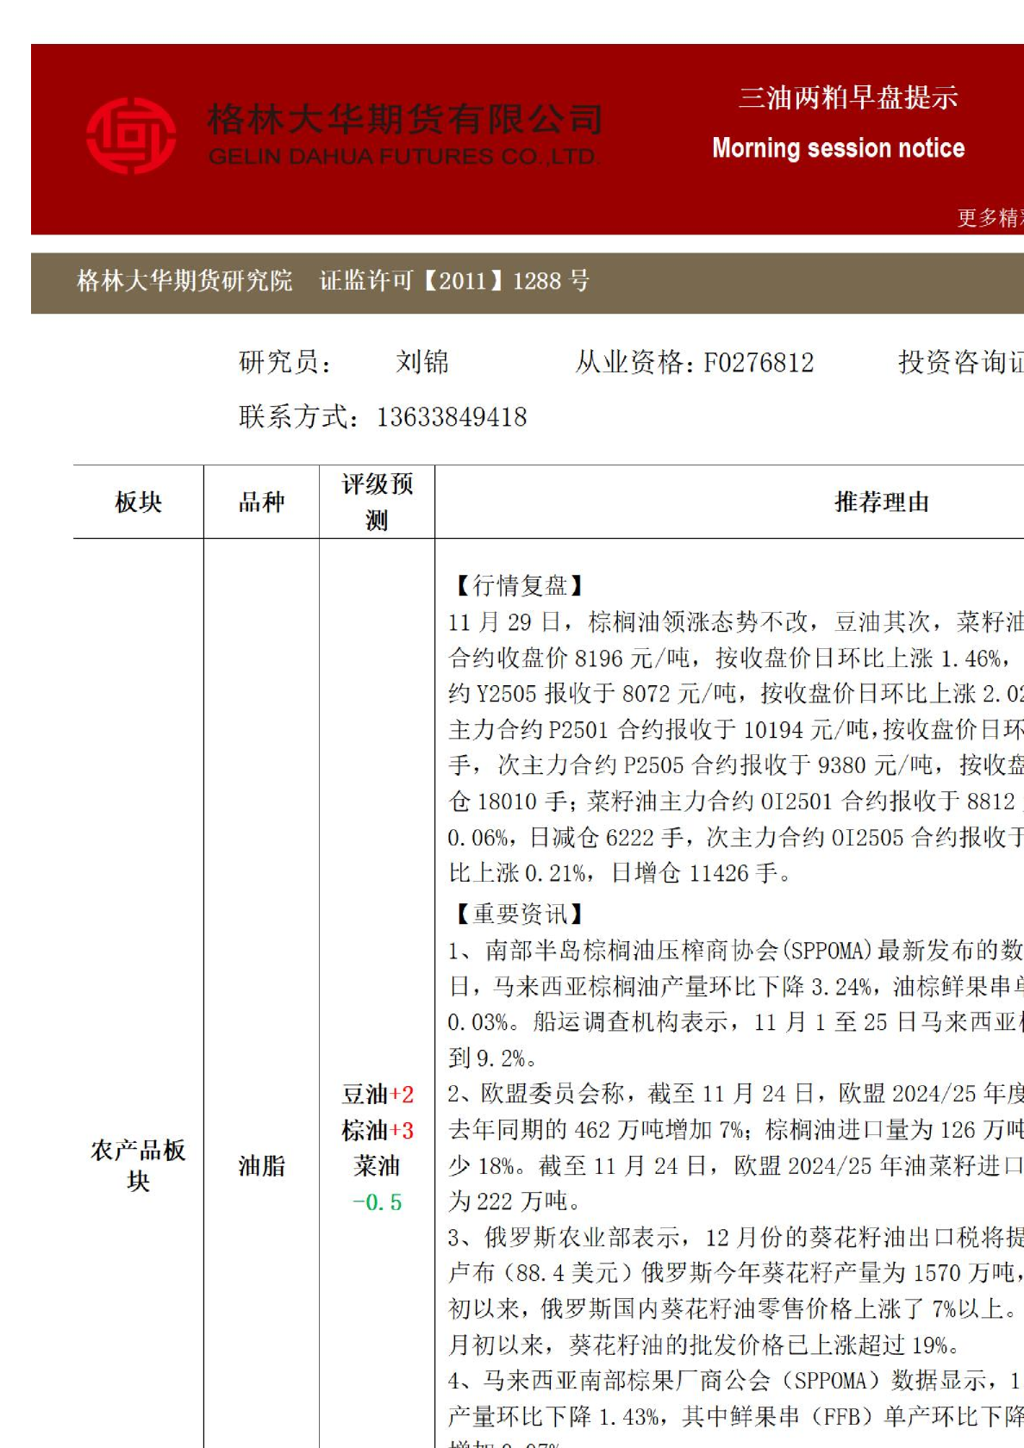Select the 农产品板块 table cell

(x=138, y=1165)
